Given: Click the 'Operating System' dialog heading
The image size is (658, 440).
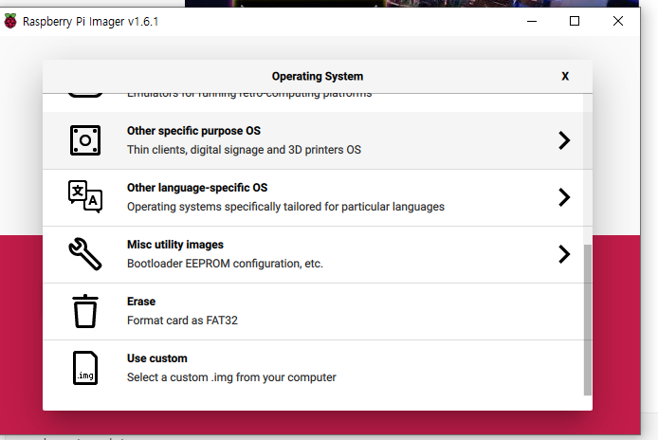Looking at the screenshot, I should (318, 77).
